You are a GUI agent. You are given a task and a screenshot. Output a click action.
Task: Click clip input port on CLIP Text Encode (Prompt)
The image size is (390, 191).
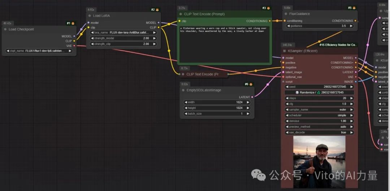click(x=179, y=21)
